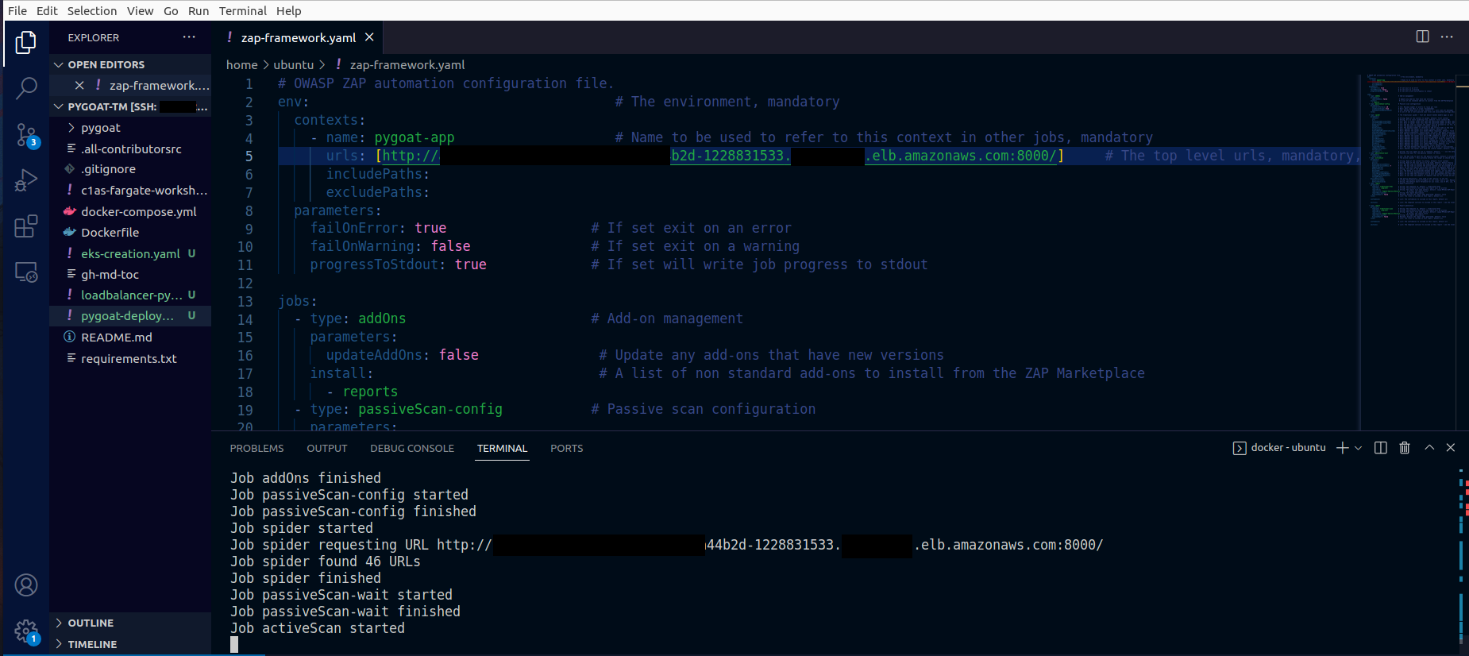1469x656 pixels.
Task: Open the Explorer view in activity bar
Action: pyautogui.click(x=25, y=42)
